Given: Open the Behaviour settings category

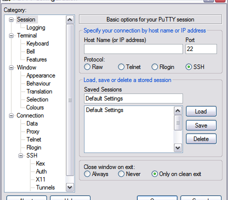Looking at the screenshot, I should [38, 83].
